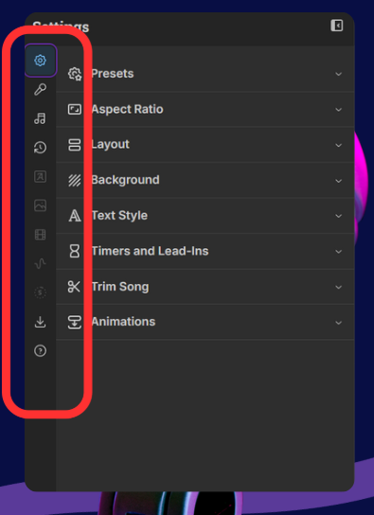
Task: Click the Text Style letter A icon
Action: 75,216
